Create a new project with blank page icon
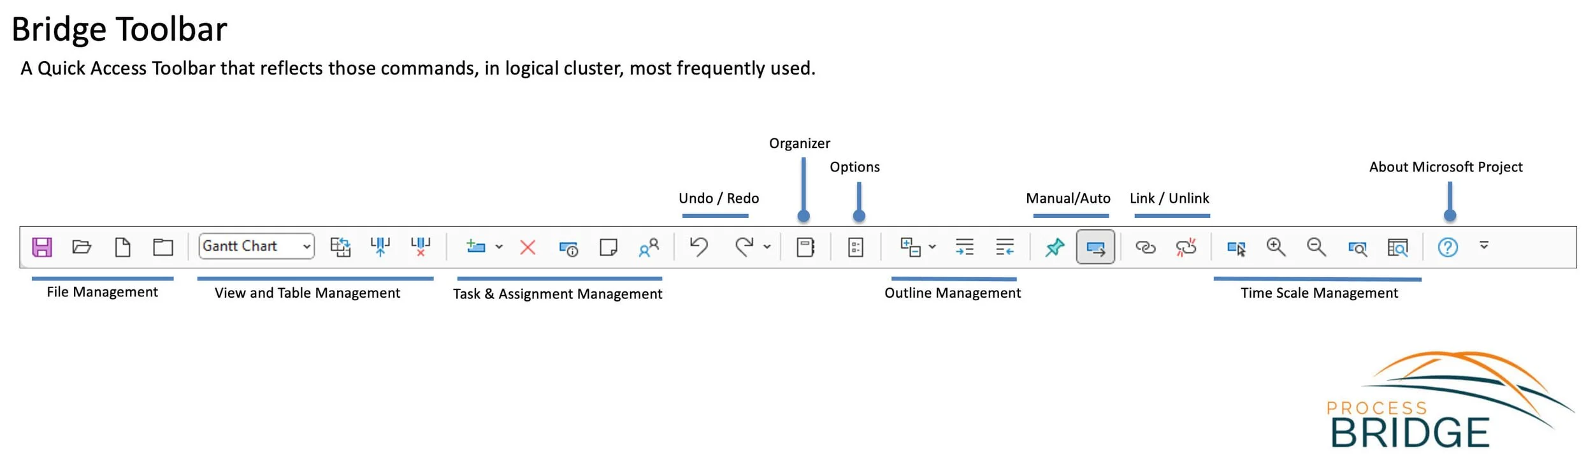This screenshot has height=473, width=1593. (122, 247)
